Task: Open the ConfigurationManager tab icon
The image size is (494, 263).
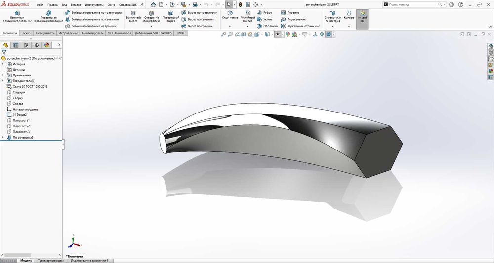Action: [26, 45]
